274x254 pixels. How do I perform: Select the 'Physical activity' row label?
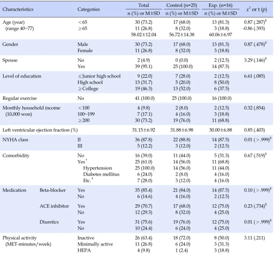(x=20, y=238)
